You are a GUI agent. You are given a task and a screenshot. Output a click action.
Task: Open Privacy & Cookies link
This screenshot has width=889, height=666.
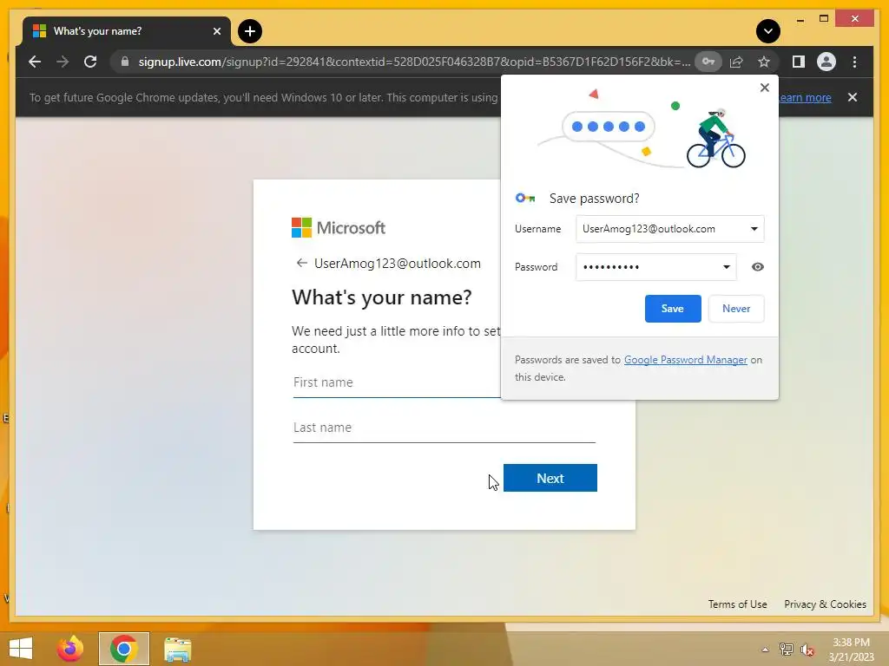[825, 604]
